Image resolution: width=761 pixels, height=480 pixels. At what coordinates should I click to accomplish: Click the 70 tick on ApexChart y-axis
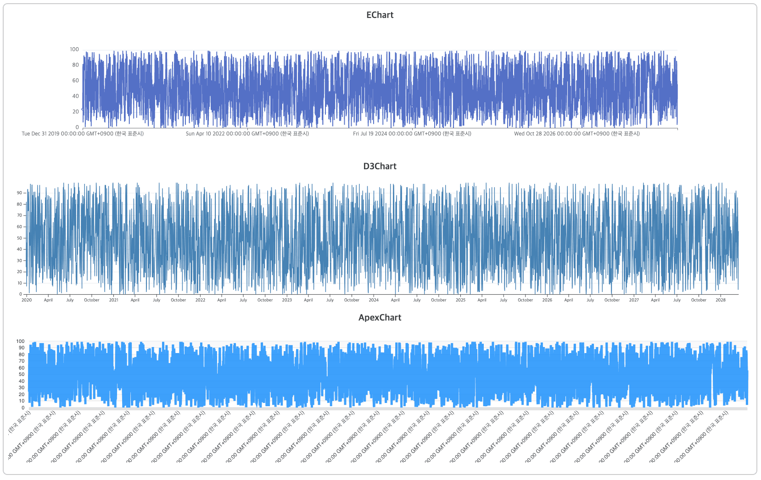(x=22, y=361)
